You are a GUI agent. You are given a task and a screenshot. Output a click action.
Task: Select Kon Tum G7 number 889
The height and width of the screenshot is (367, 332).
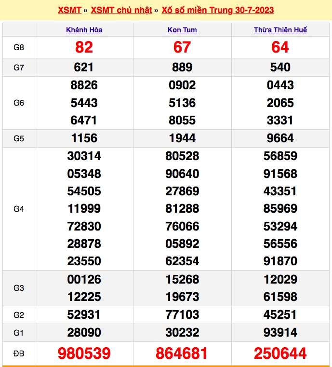[x=182, y=68]
